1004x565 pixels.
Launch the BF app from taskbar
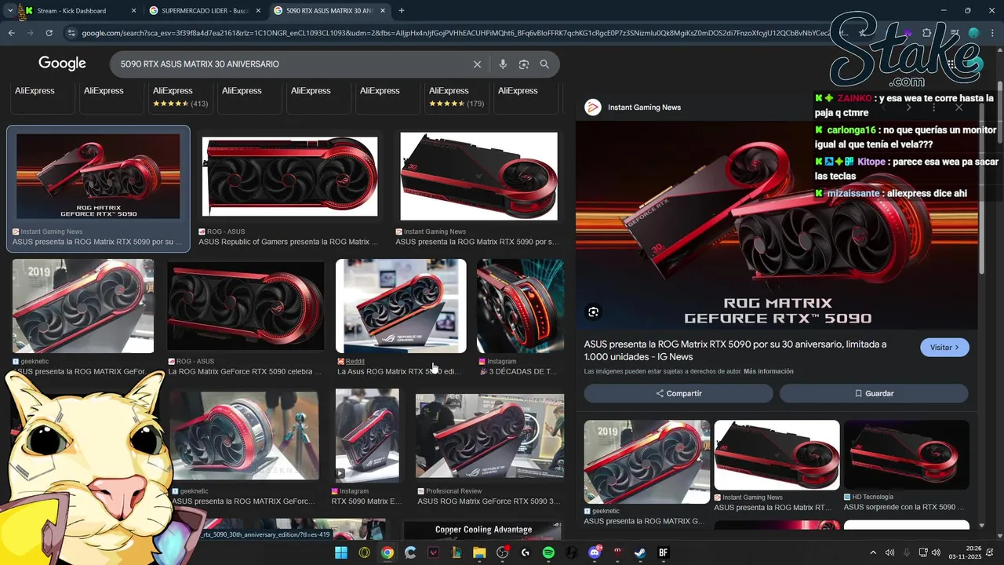[x=663, y=552]
